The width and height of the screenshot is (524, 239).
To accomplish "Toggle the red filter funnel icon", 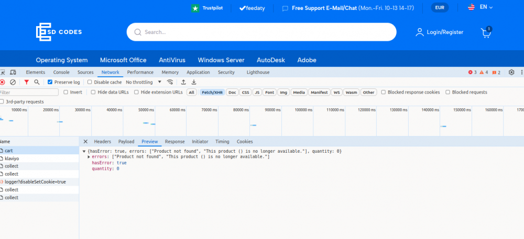I will 26,82.
